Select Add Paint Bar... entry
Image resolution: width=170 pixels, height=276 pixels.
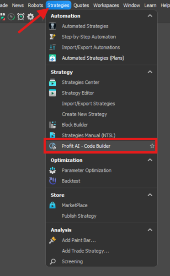pyautogui.click(x=101, y=240)
